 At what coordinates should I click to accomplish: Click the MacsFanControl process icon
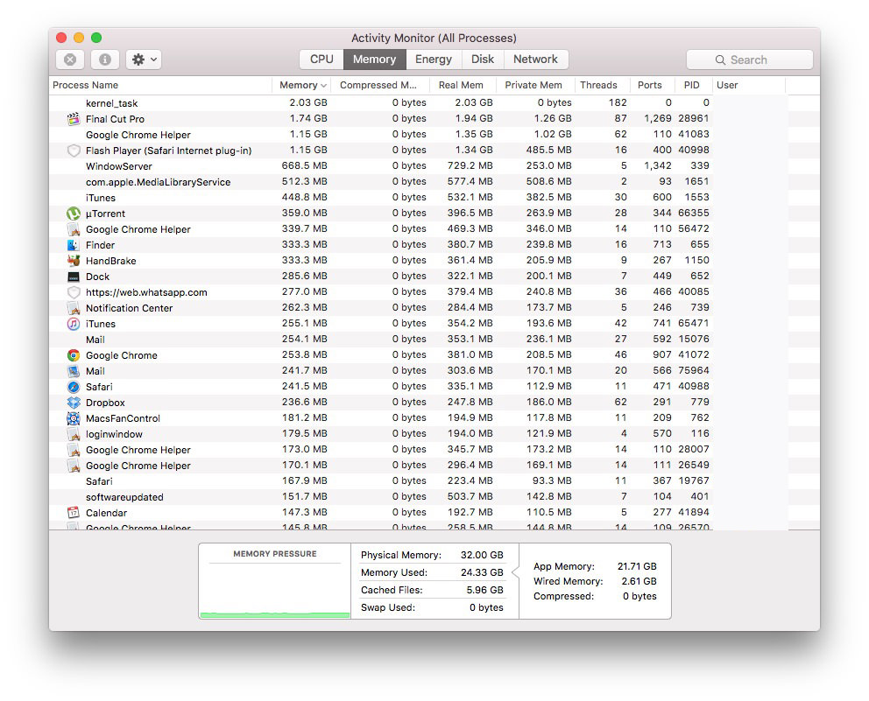click(74, 418)
